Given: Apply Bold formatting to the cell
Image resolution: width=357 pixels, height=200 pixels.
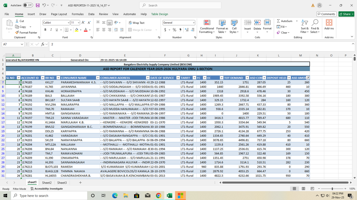Looking at the screenshot, I should pos(45,30).
